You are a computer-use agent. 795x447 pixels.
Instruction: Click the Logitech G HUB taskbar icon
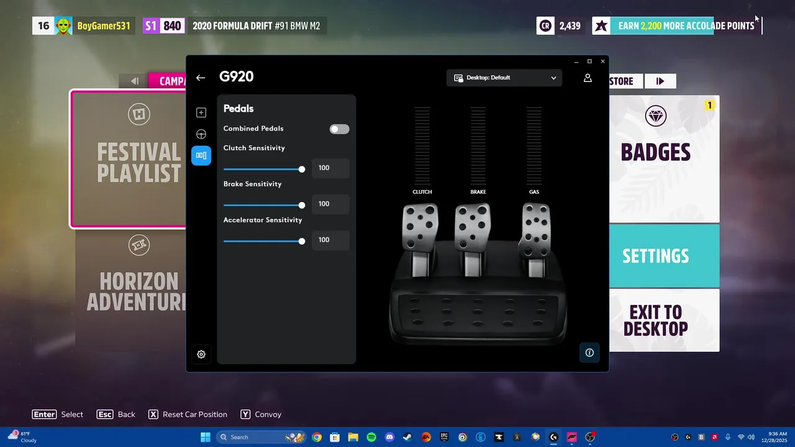[x=553, y=437]
